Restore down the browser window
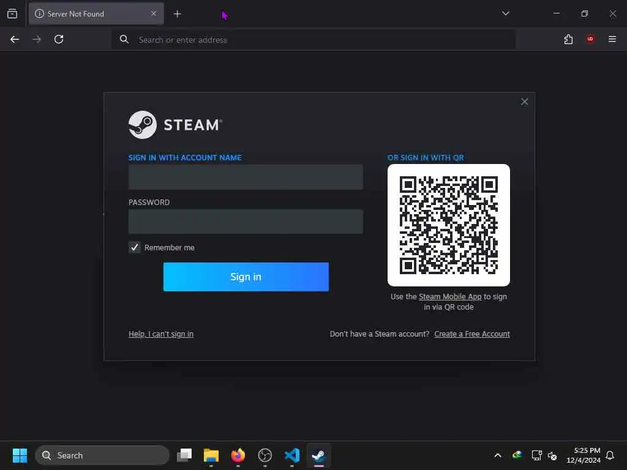The image size is (627, 470). pyautogui.click(x=585, y=13)
